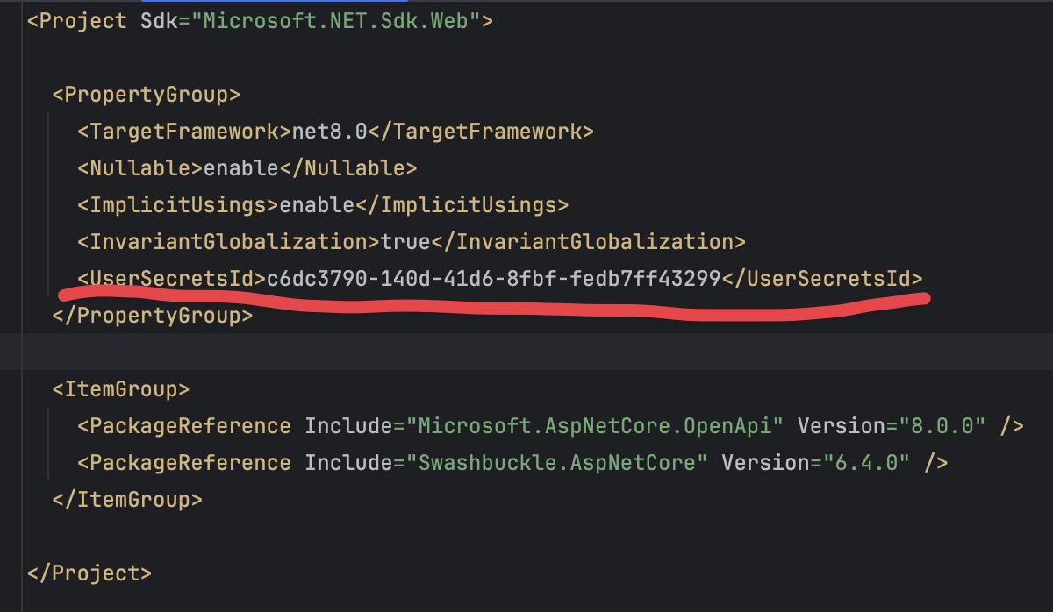1053x612 pixels.
Task: Click the PackageReference tag on OpenApi line
Action: (x=184, y=426)
